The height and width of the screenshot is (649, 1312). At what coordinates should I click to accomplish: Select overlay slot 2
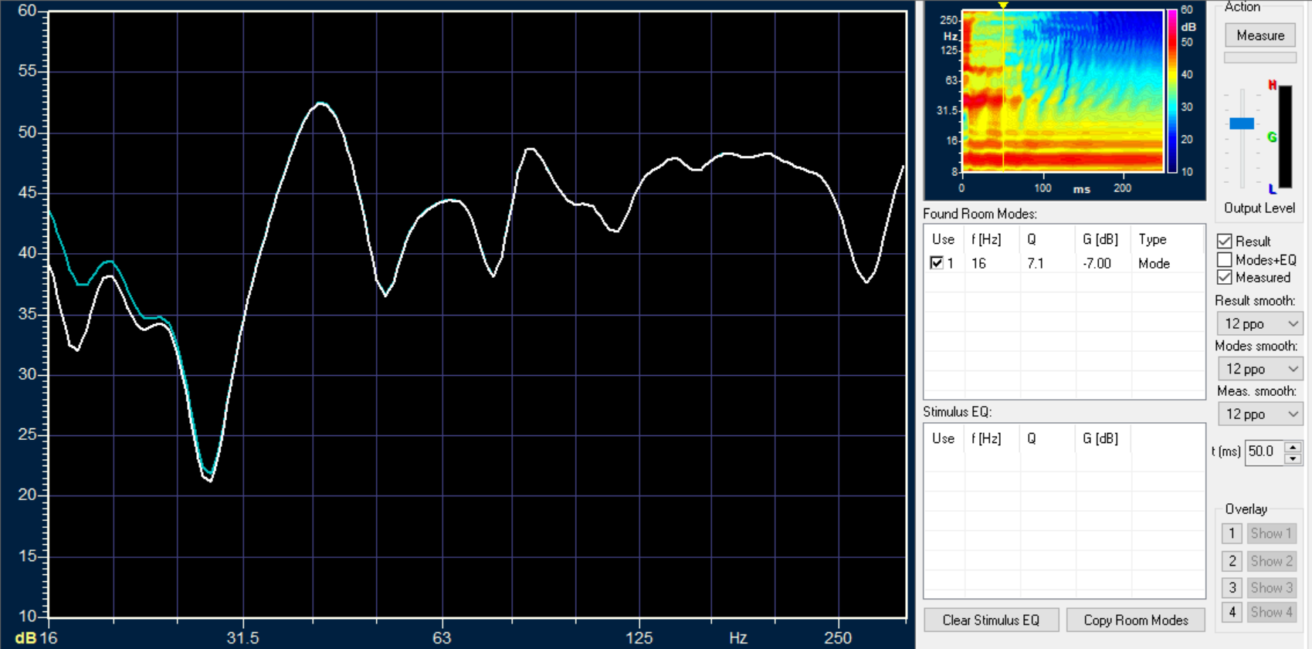(x=1232, y=561)
